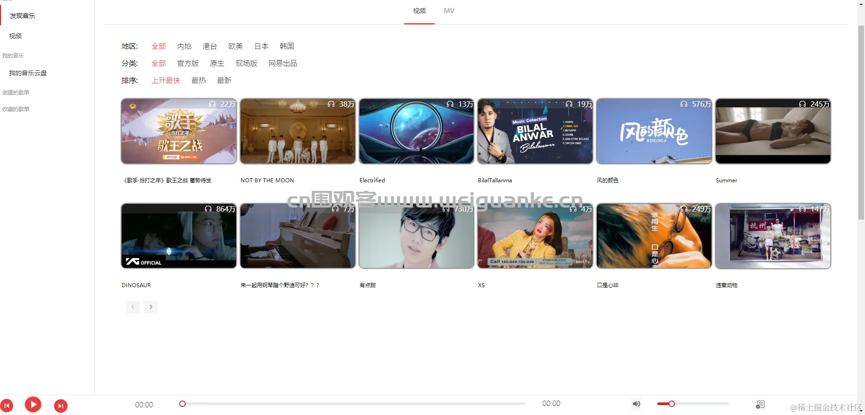
Task: Filter region by 韩国
Action: (x=287, y=46)
